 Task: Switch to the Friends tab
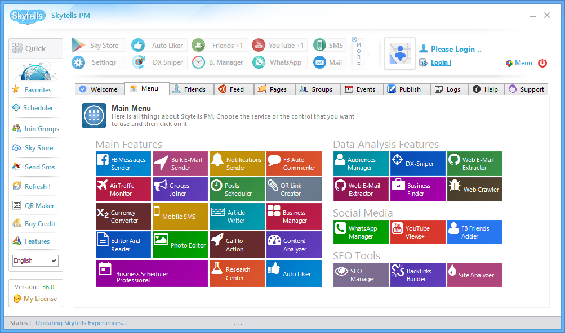[x=192, y=89]
